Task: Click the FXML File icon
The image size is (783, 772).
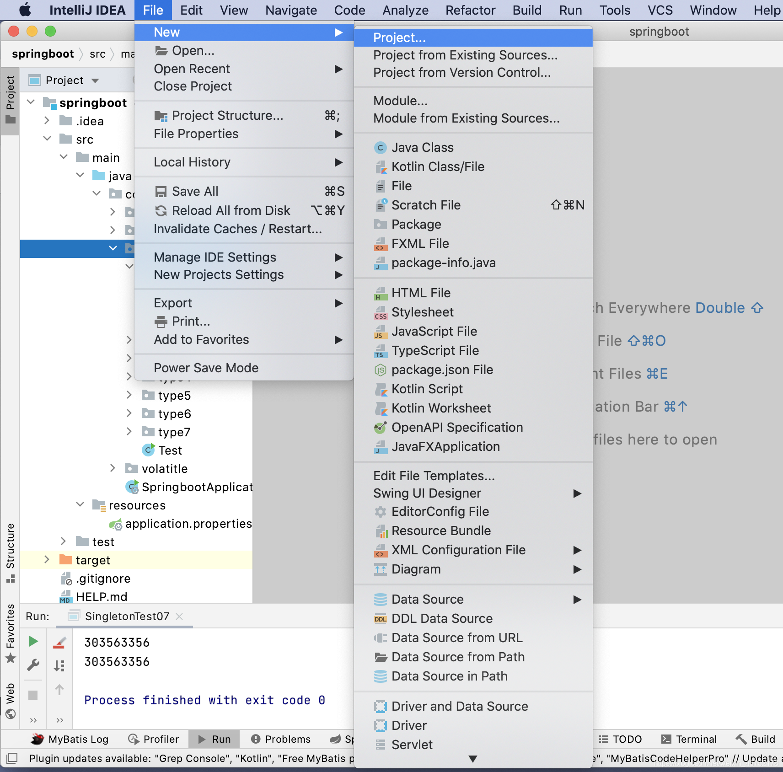Action: pos(380,244)
